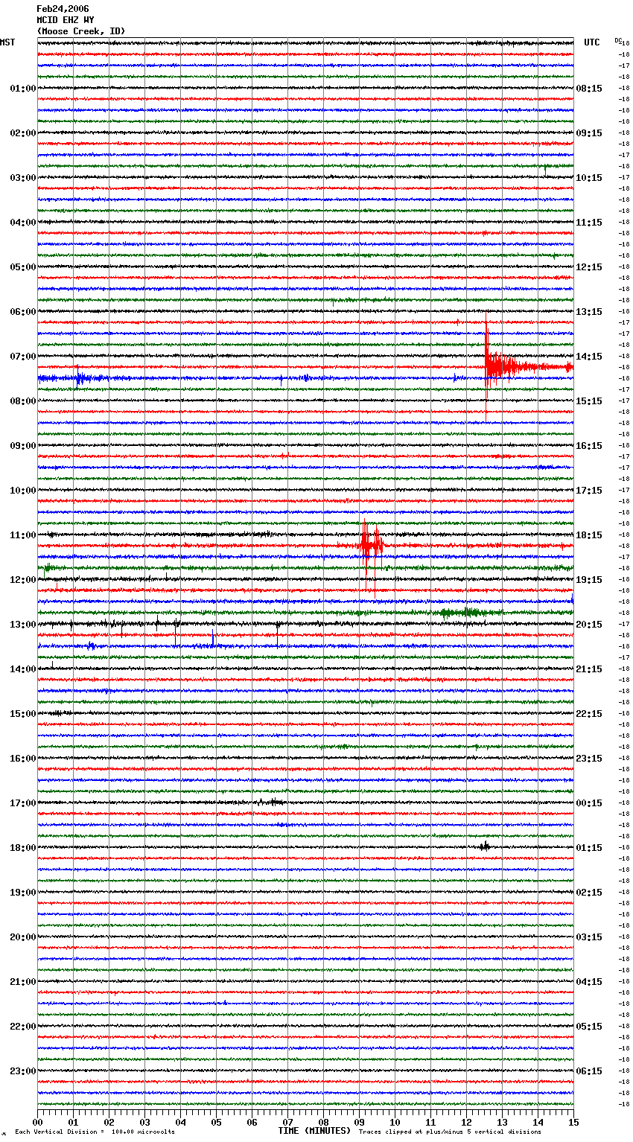Click the 18:15 UTC time label
633x1142 pixels.
[x=589, y=535]
